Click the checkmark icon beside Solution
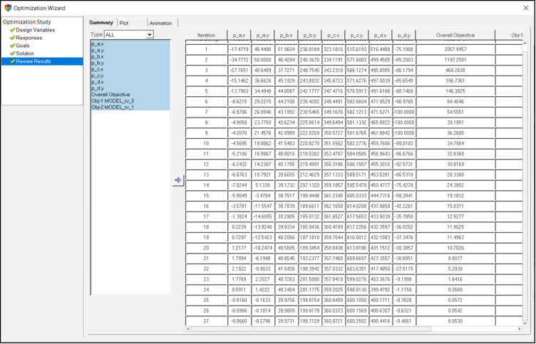The height and width of the screenshot is (344, 536). click(12, 53)
